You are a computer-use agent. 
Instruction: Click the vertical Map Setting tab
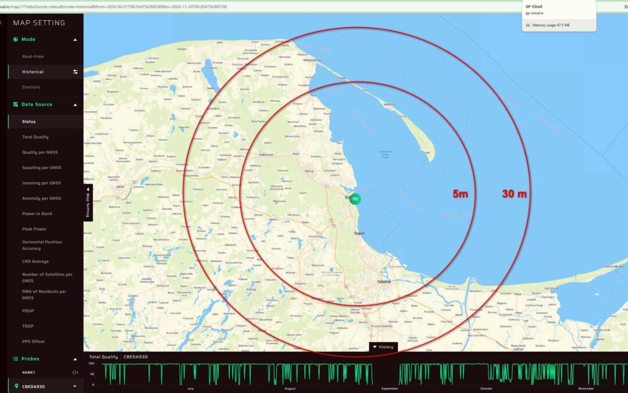88,204
